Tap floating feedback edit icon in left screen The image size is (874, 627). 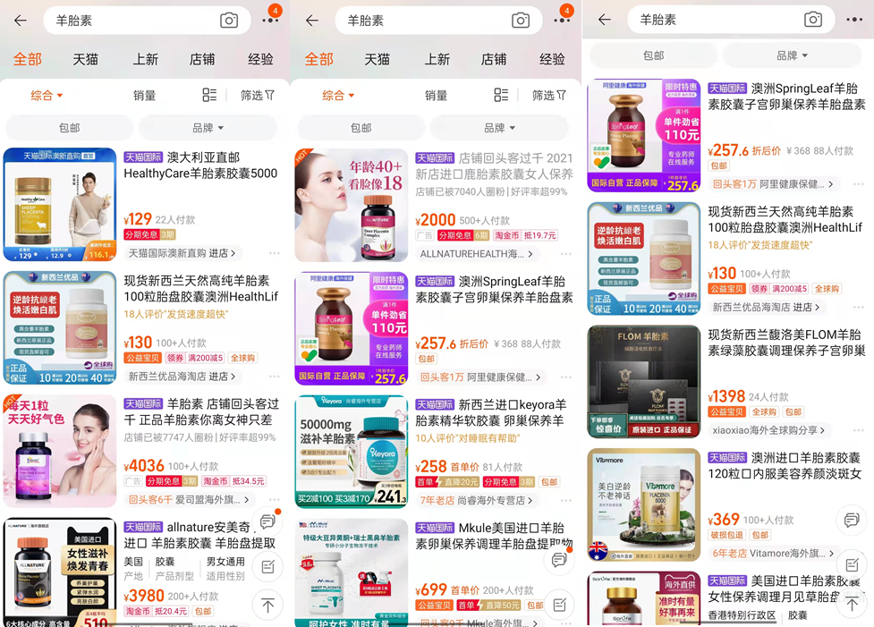pos(268,567)
